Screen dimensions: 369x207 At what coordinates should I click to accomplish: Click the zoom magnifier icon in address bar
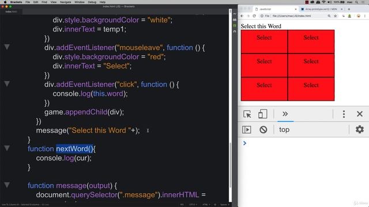[x=329, y=16]
